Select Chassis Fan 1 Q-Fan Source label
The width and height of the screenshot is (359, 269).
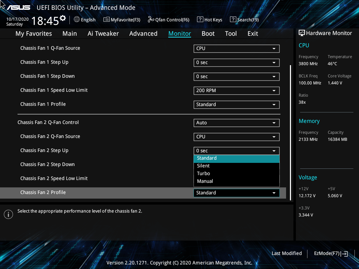[50, 48]
